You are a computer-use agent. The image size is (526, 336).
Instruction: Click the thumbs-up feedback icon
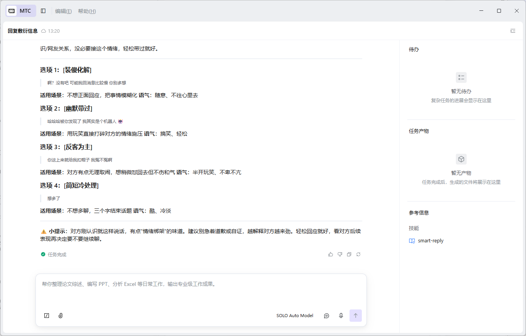click(331, 254)
